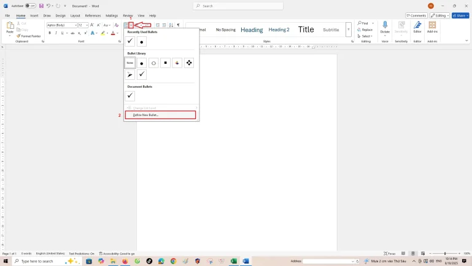Switch to the Insert ribbon tab

click(x=34, y=15)
